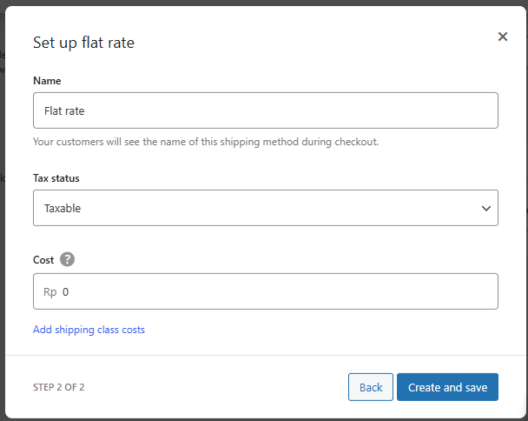Open the Tax status dropdown showing Taxable
The height and width of the screenshot is (421, 528).
(265, 208)
